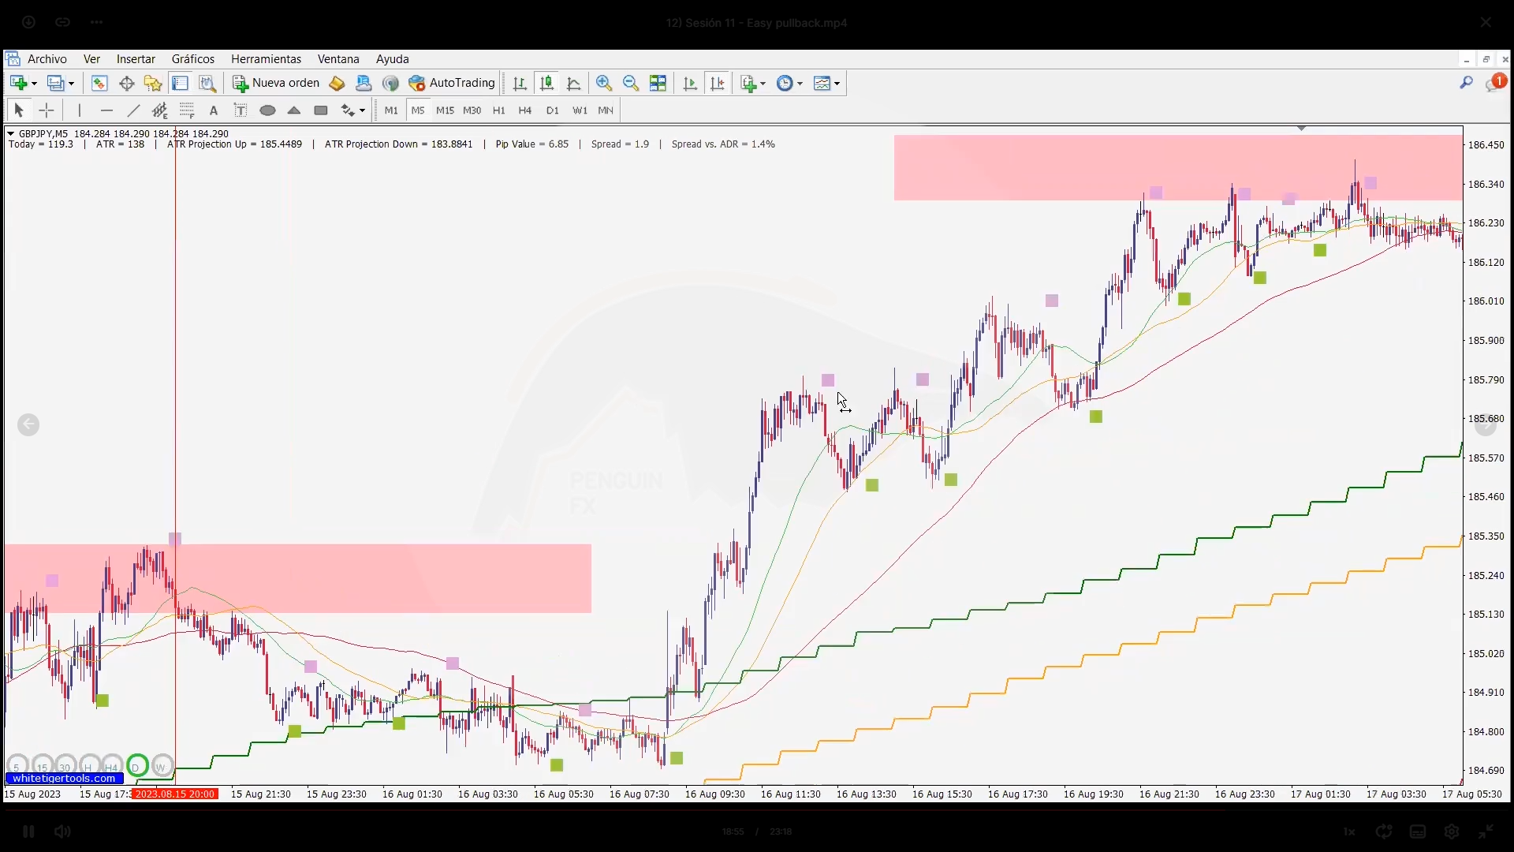Open the Signals radio-wave icon
Image resolution: width=1514 pixels, height=852 pixels.
390,83
